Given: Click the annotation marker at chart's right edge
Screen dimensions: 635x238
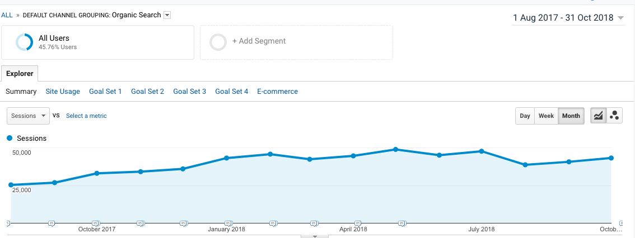Looking at the screenshot, I should tap(622, 223).
